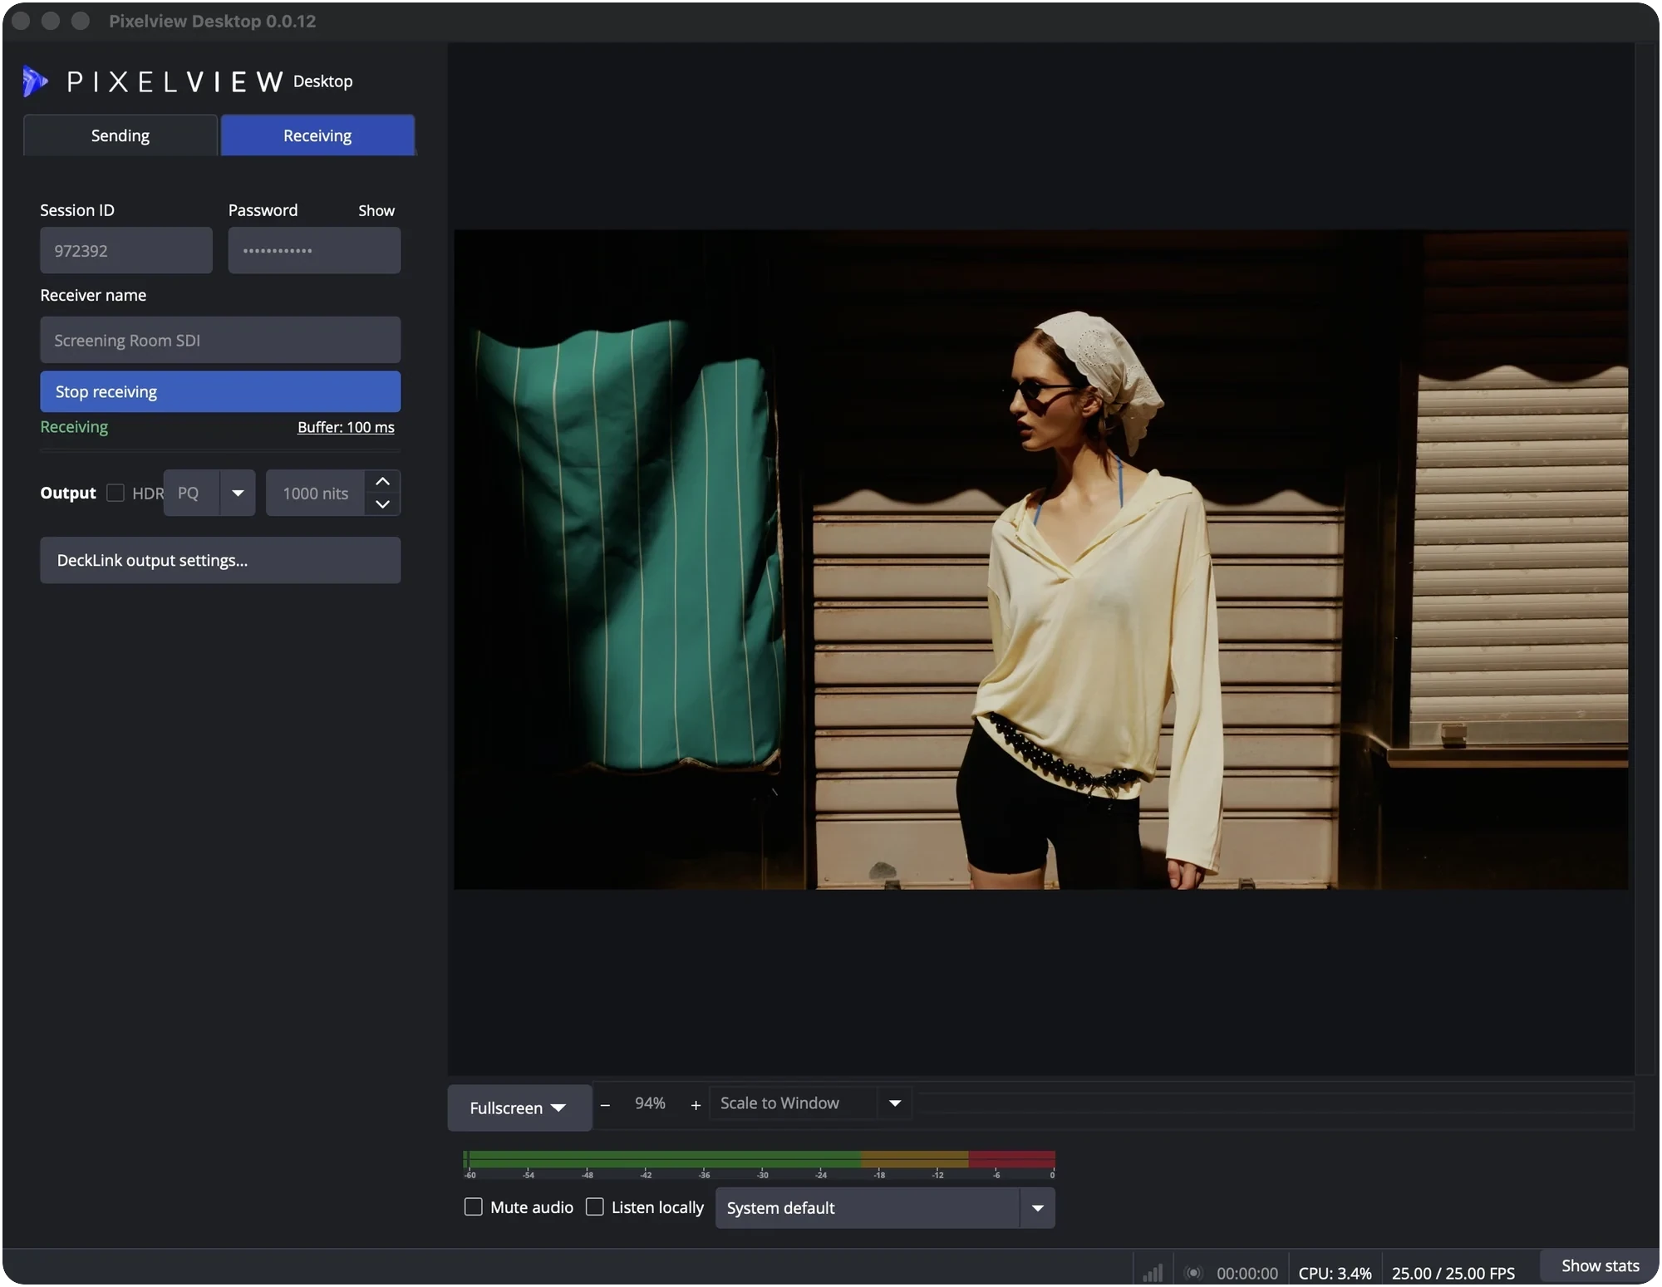Open the System default audio device dropdown

pos(1038,1209)
